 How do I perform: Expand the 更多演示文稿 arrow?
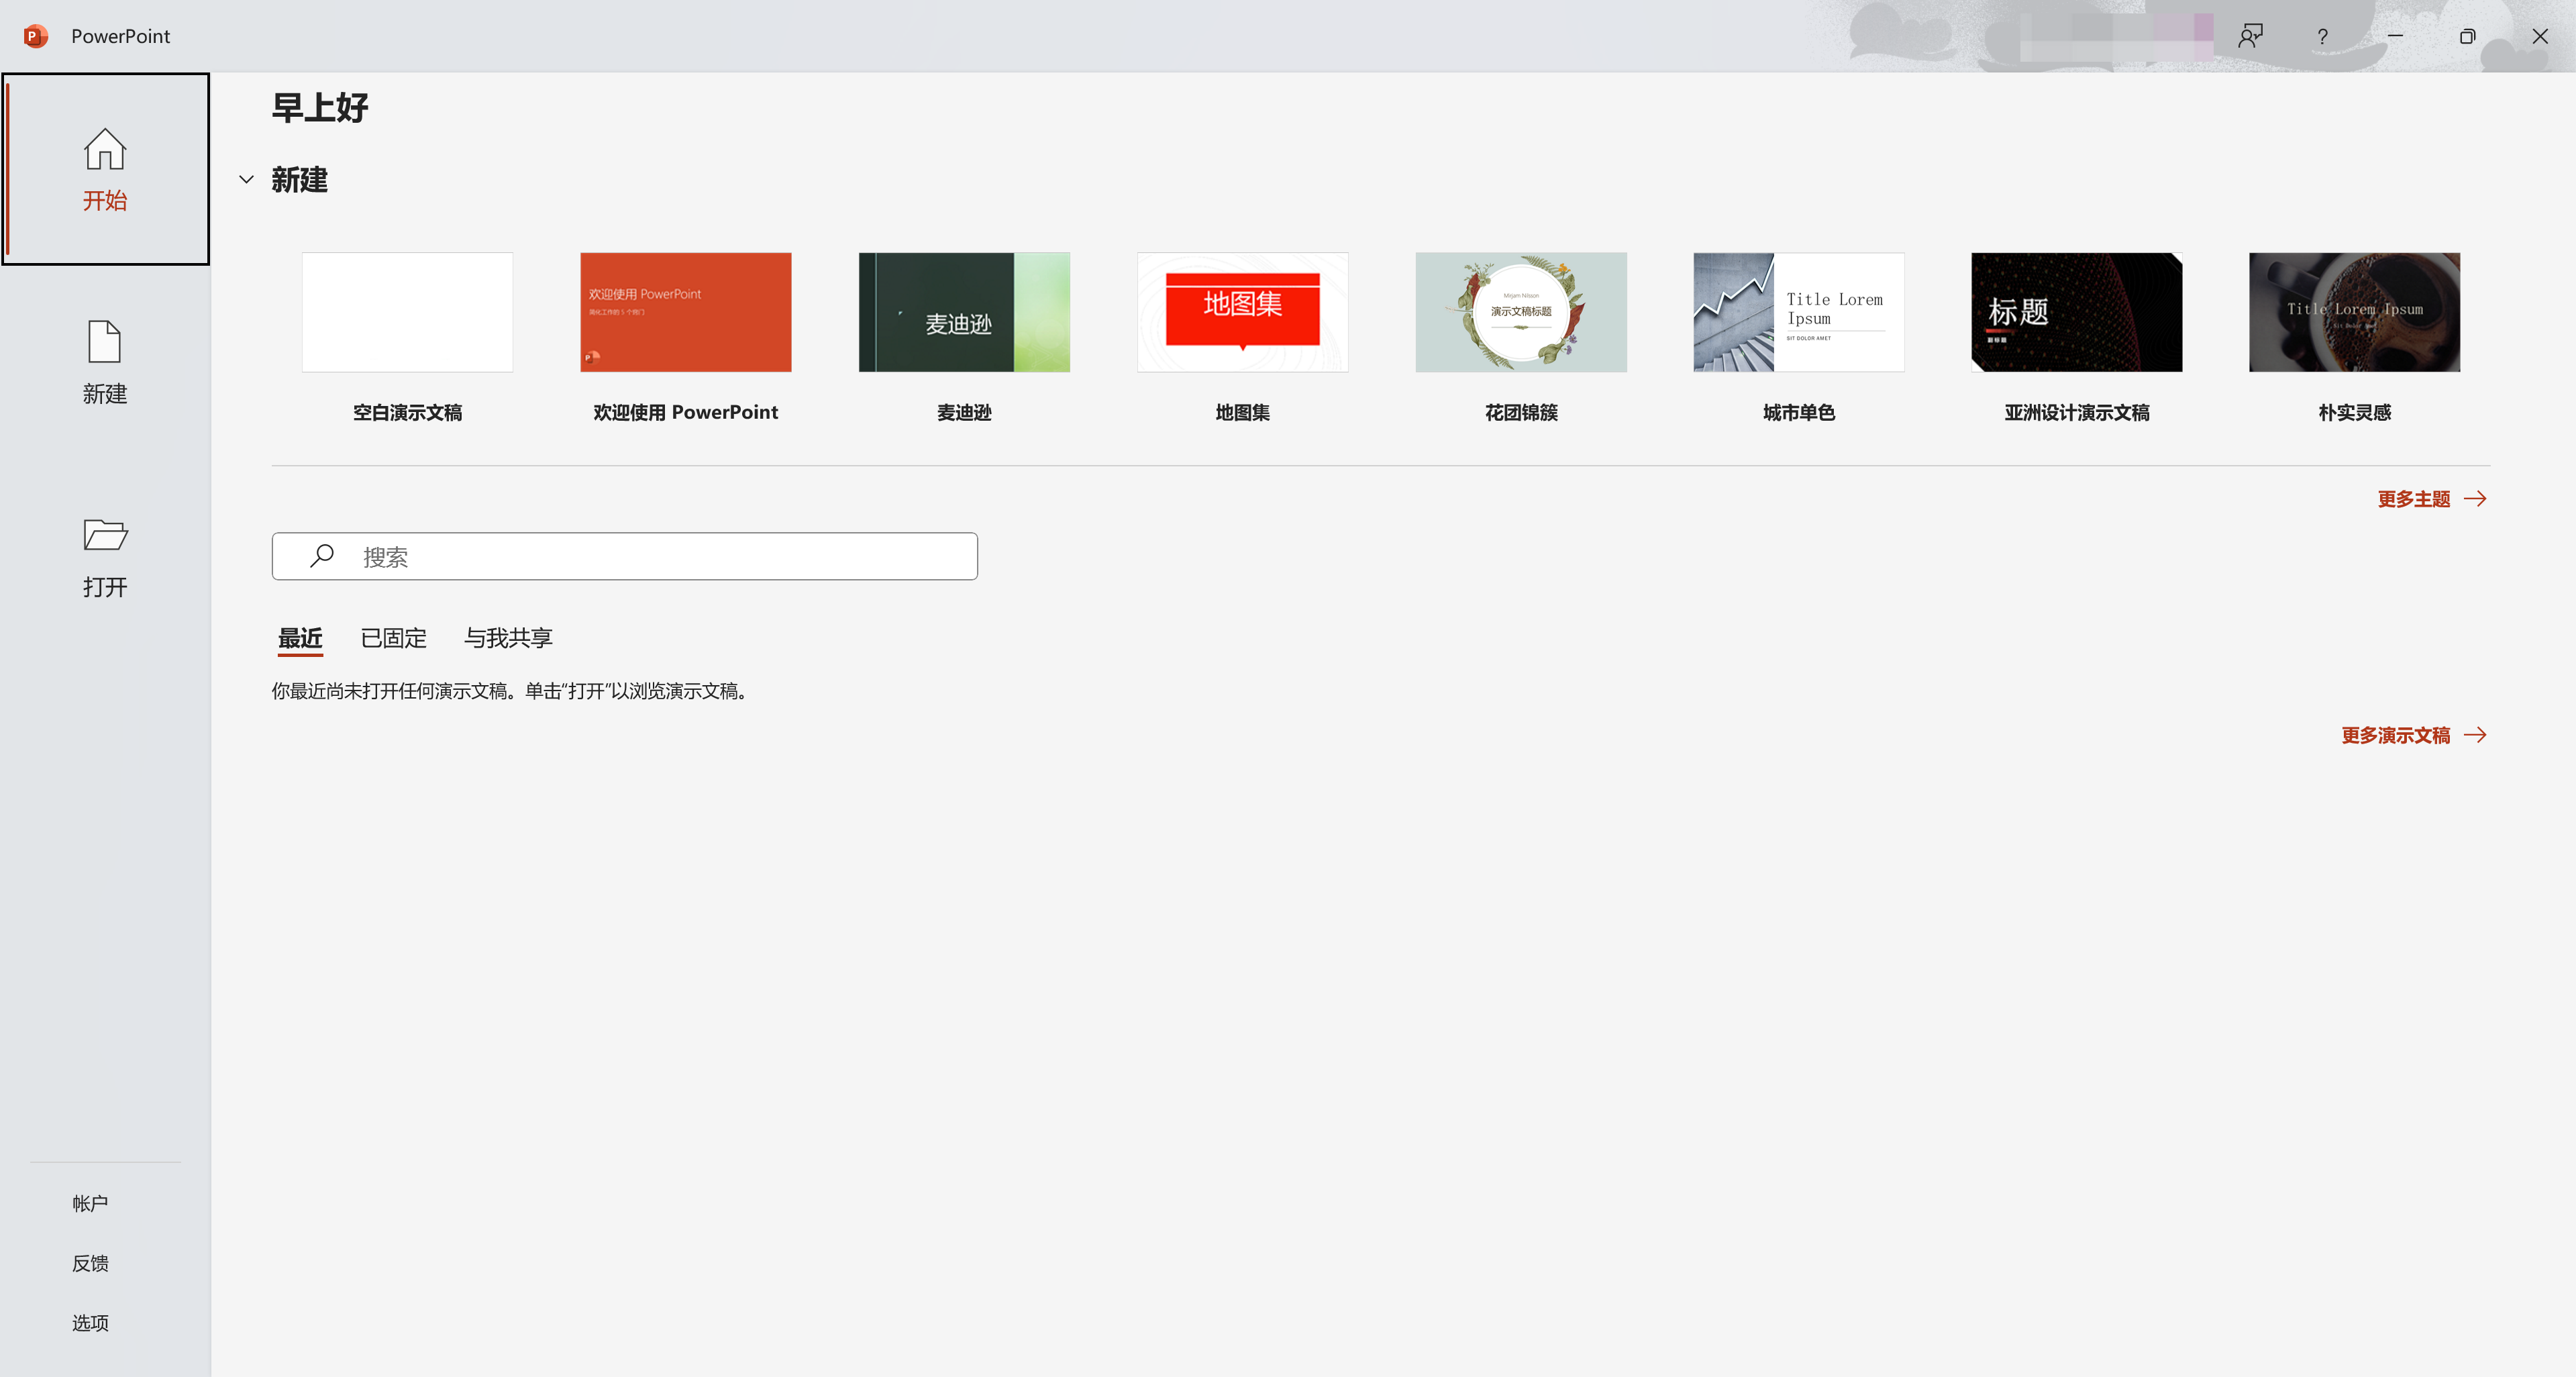(x=2476, y=735)
